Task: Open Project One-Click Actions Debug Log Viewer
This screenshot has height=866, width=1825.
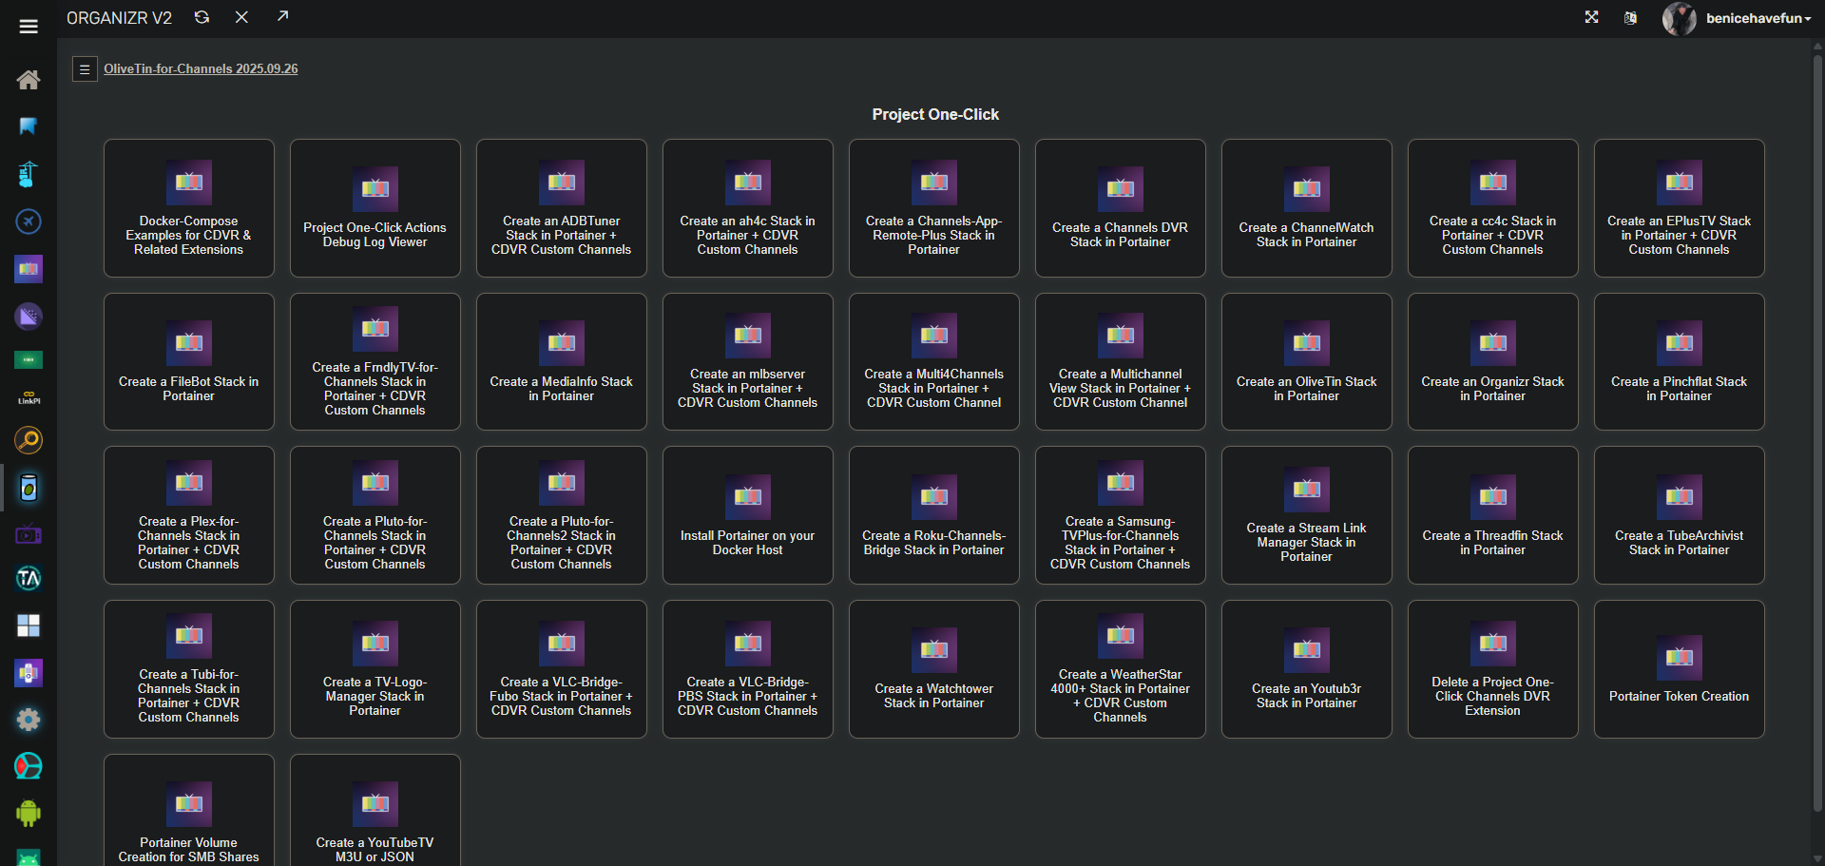Action: point(375,208)
